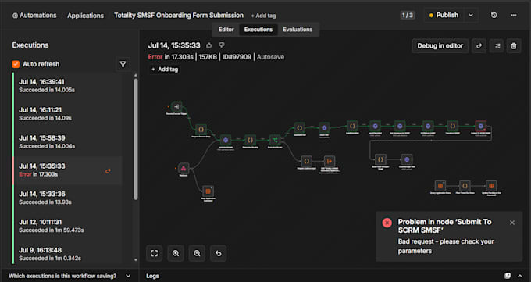Image resolution: width=531 pixels, height=282 pixels.
Task: Go to Applications in breadcrumb
Action: click(85, 16)
